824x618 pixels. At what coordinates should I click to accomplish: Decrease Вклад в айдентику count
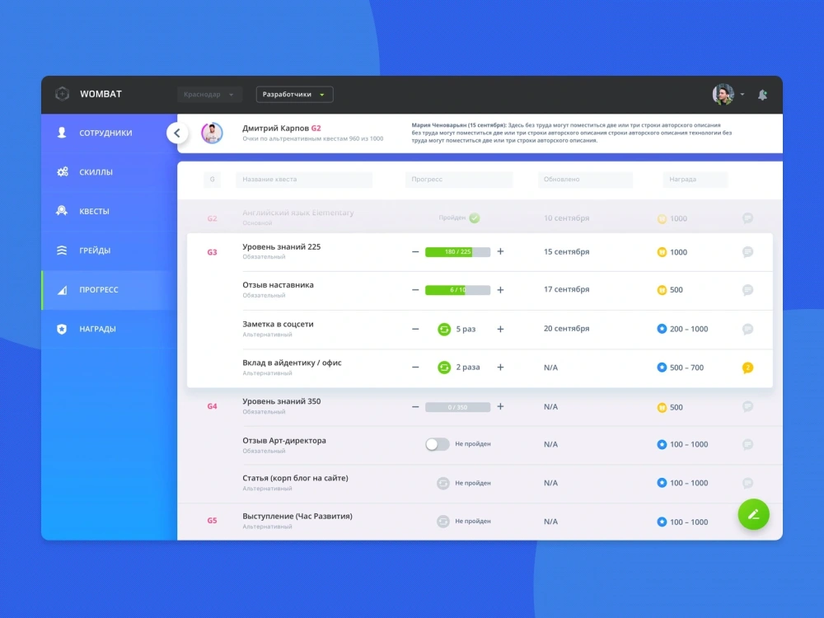point(415,368)
